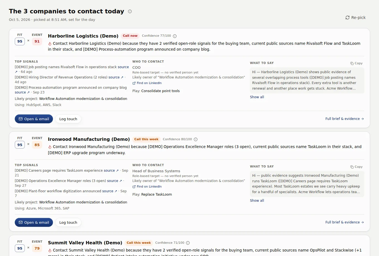
Task: Open the Harborline confidence info icon
Action: click(x=175, y=36)
